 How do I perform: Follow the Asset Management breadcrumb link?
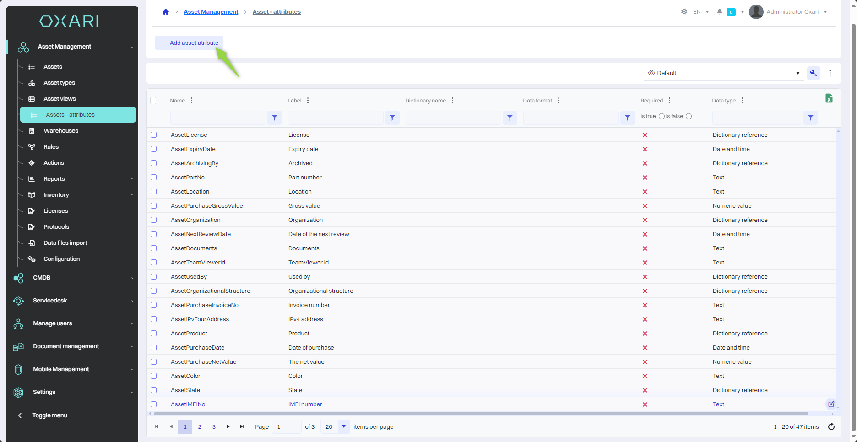[x=211, y=12]
